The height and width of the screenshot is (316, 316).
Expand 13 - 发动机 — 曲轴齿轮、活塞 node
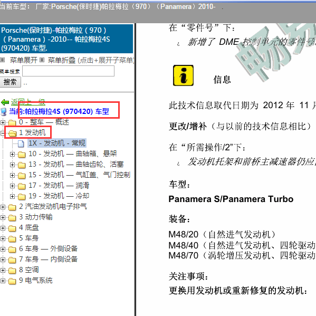[x=12, y=165]
